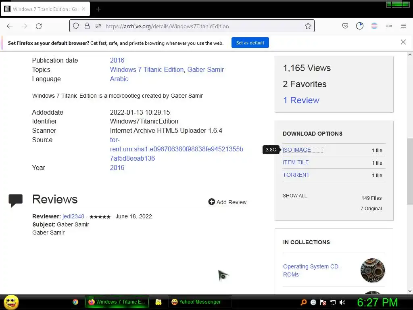The width and height of the screenshot is (413, 310).
Task: Bookmark this page with the star
Action: click(308, 26)
